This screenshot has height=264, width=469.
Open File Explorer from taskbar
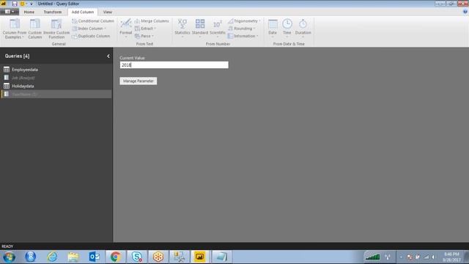tap(73, 257)
